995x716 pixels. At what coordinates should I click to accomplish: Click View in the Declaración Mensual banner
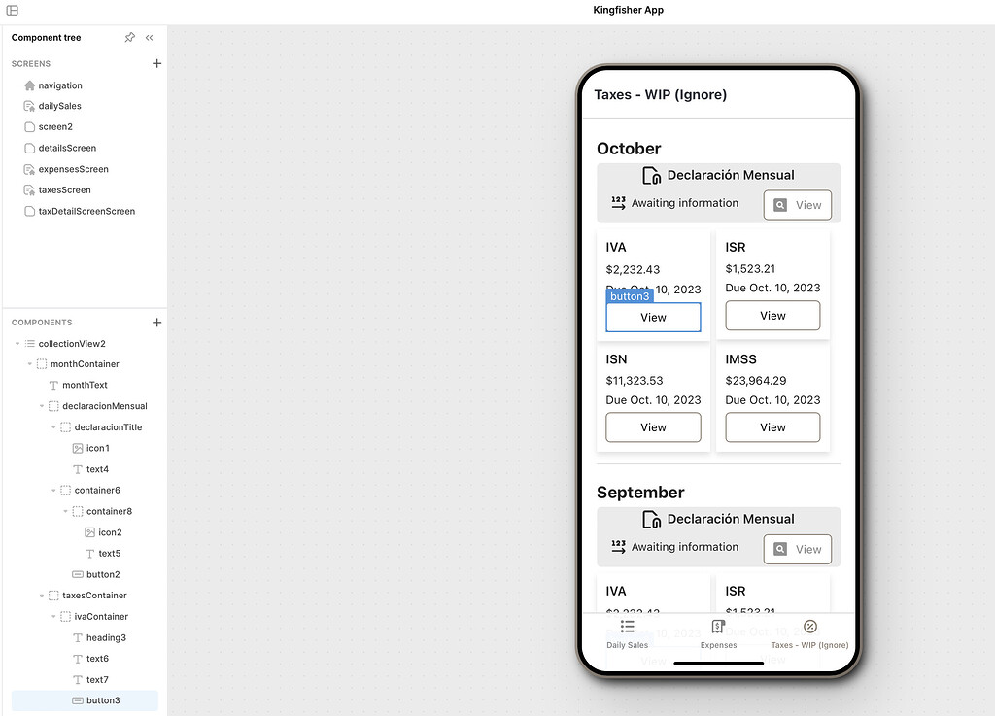point(797,205)
